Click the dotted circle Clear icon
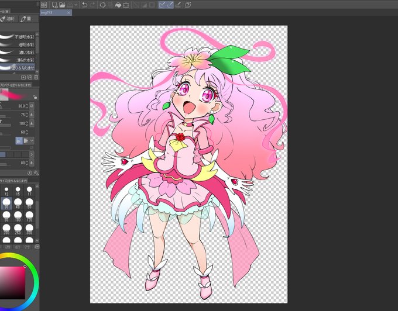The width and height of the screenshot is (398, 311). 102,5
